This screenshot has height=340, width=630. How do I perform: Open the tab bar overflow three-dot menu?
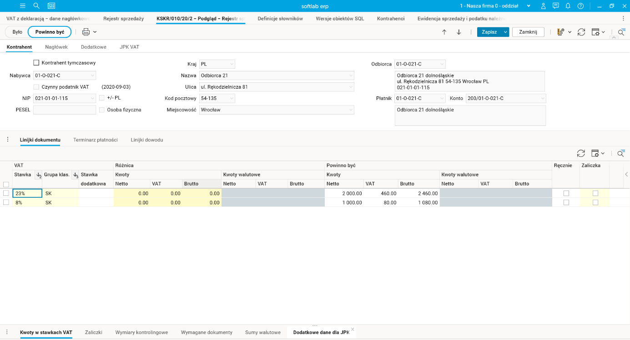coord(623,19)
